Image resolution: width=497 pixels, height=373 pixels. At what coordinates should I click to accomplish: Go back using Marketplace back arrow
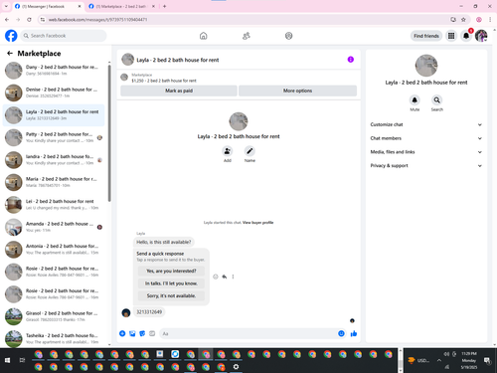10,53
